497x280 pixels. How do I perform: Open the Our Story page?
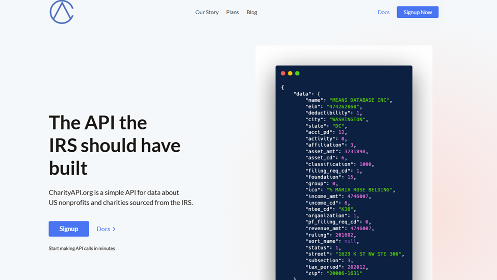point(206,12)
